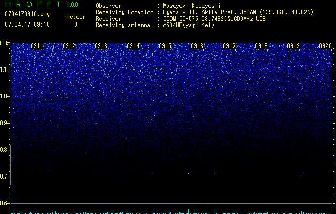Click the Receiver label
This screenshot has width=336, height=214.
tap(108, 19)
